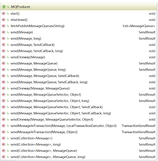
Task: Click the method icon for shutdown()
Action: [x=4, y=20]
